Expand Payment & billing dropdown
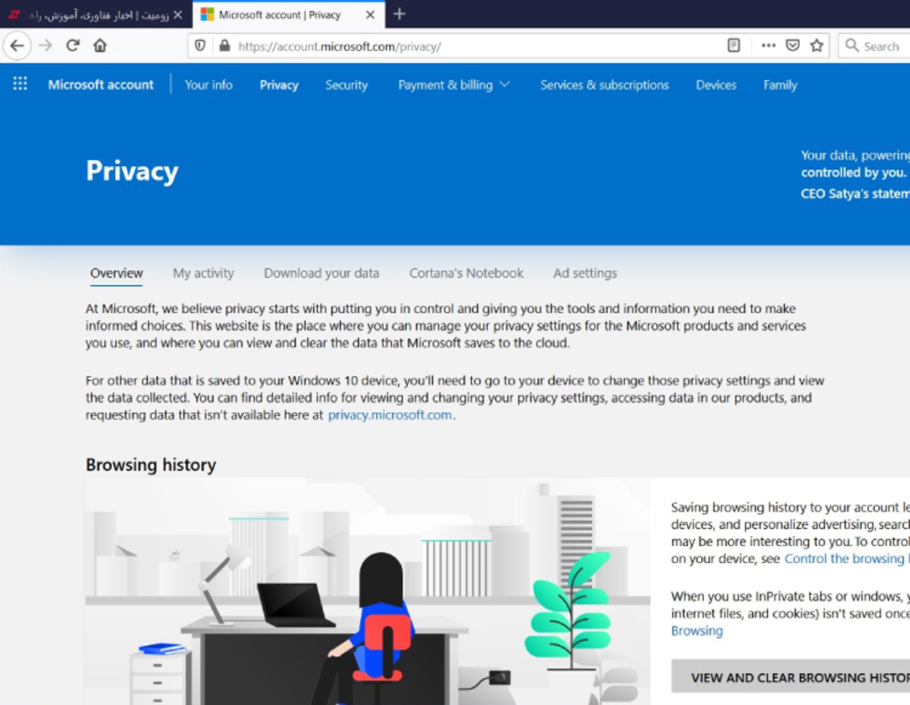The width and height of the screenshot is (910, 705). (454, 85)
